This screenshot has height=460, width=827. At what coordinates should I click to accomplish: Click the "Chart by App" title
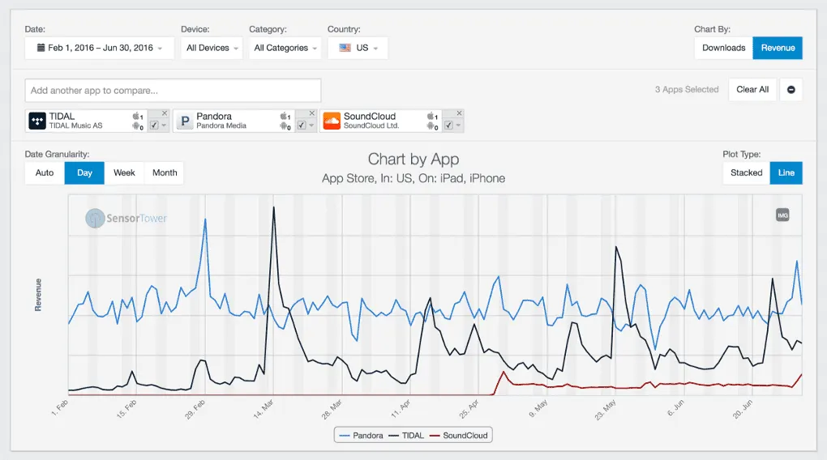pos(413,159)
